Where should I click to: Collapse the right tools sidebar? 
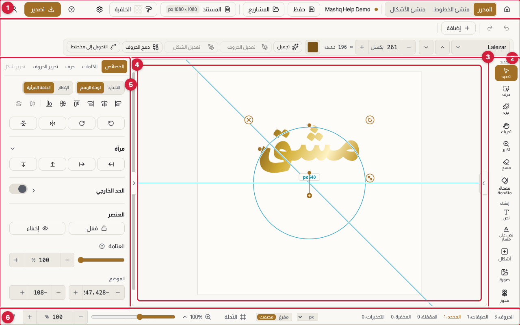pyautogui.click(x=483, y=183)
